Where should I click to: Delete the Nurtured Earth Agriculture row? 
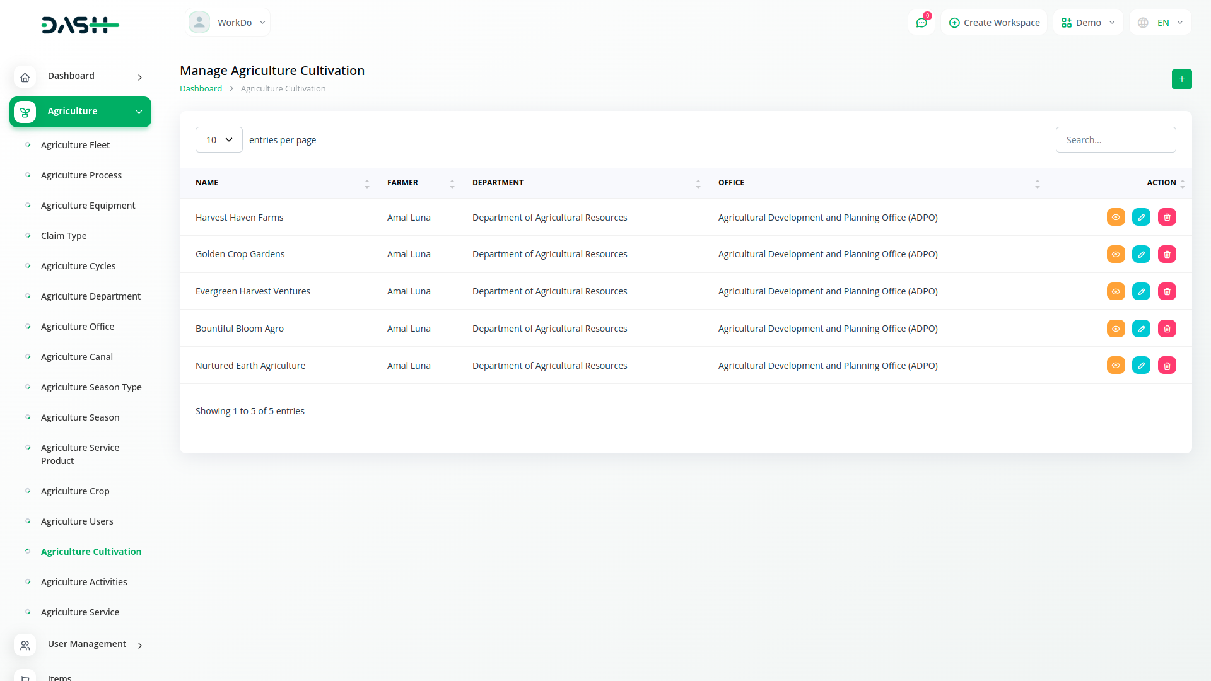click(1167, 366)
